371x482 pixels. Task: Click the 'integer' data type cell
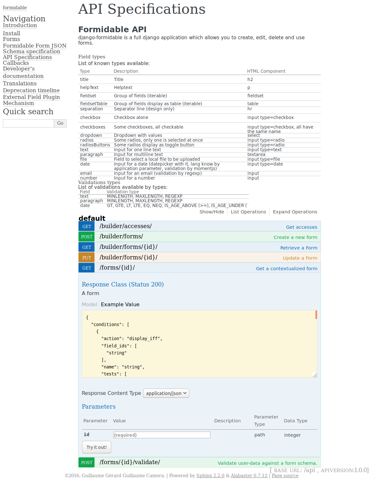point(292,435)
